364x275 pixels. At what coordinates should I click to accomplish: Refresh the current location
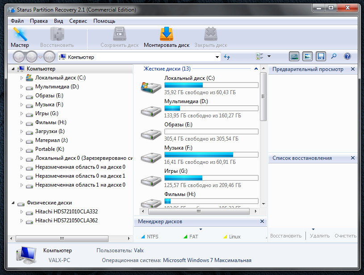point(227,57)
